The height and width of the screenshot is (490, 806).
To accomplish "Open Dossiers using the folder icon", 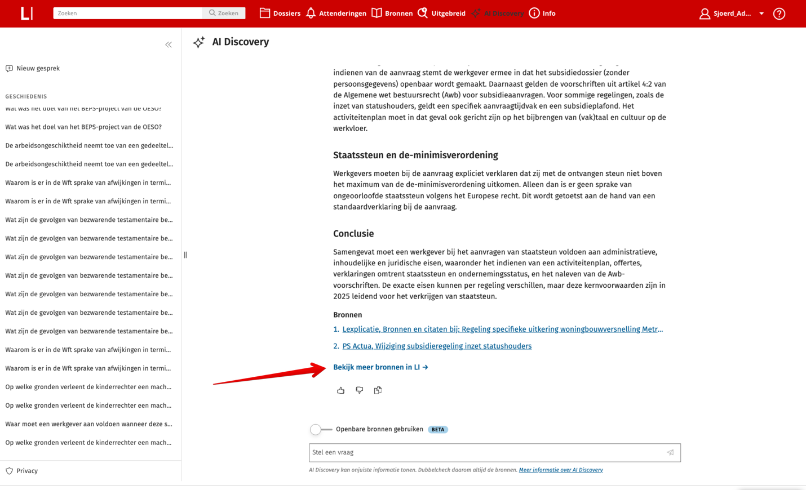I will click(x=264, y=12).
